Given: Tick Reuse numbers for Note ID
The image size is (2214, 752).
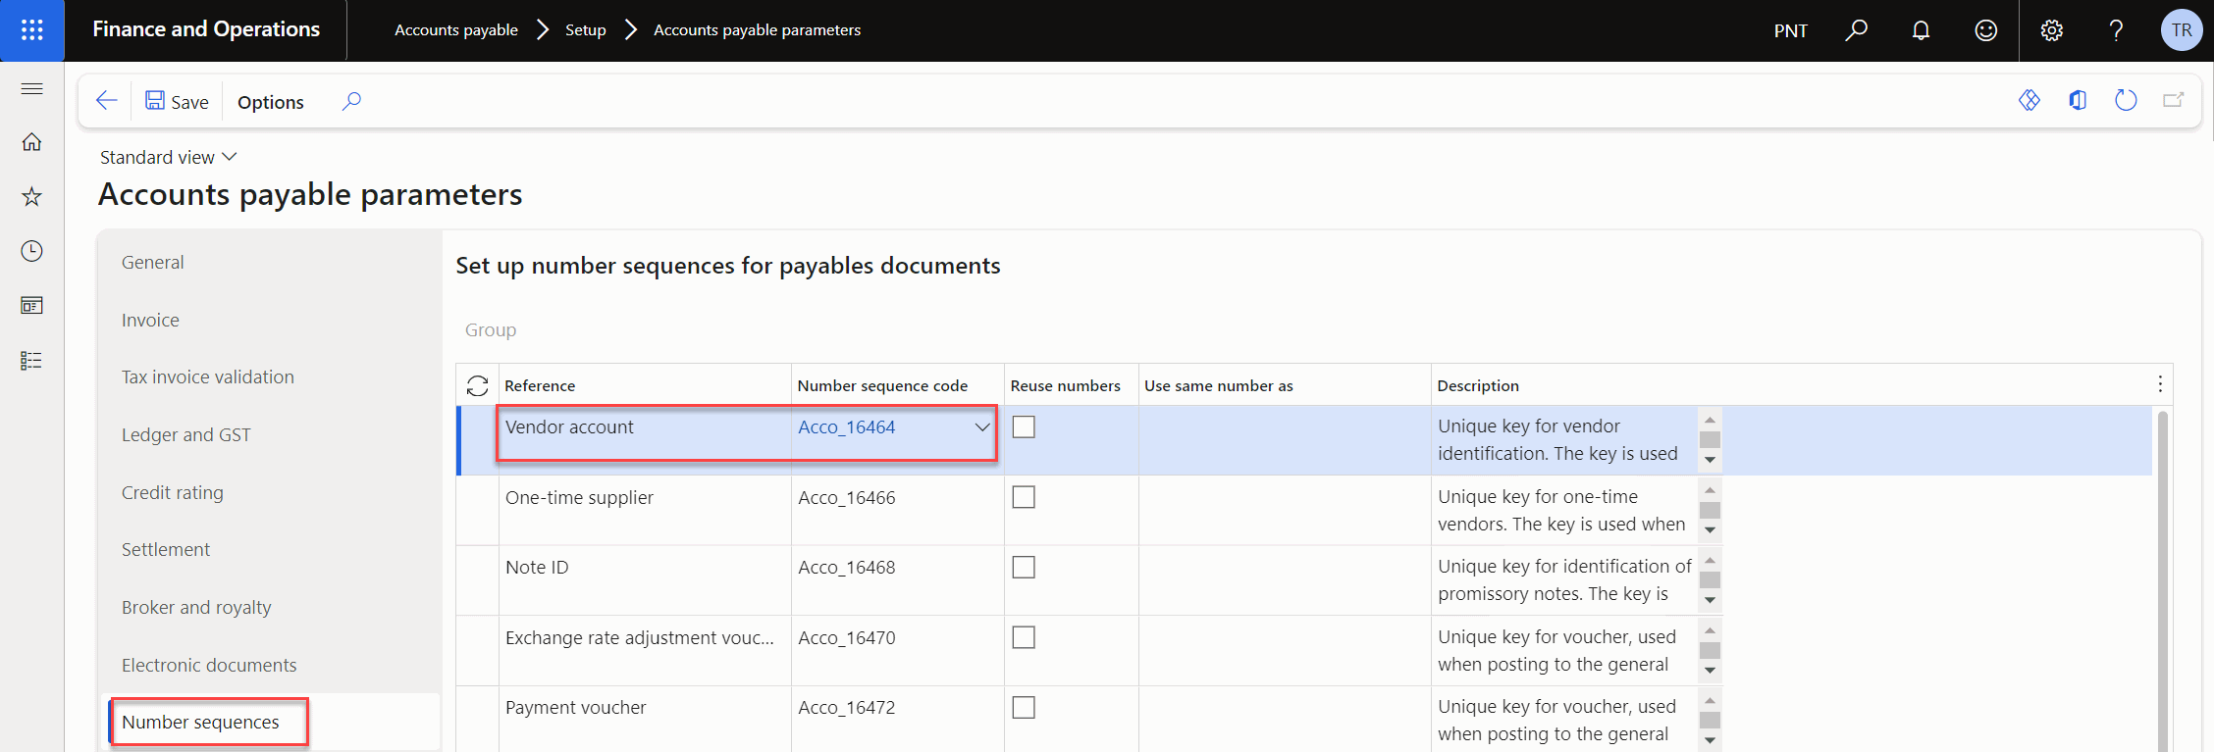Looking at the screenshot, I should coord(1024,568).
